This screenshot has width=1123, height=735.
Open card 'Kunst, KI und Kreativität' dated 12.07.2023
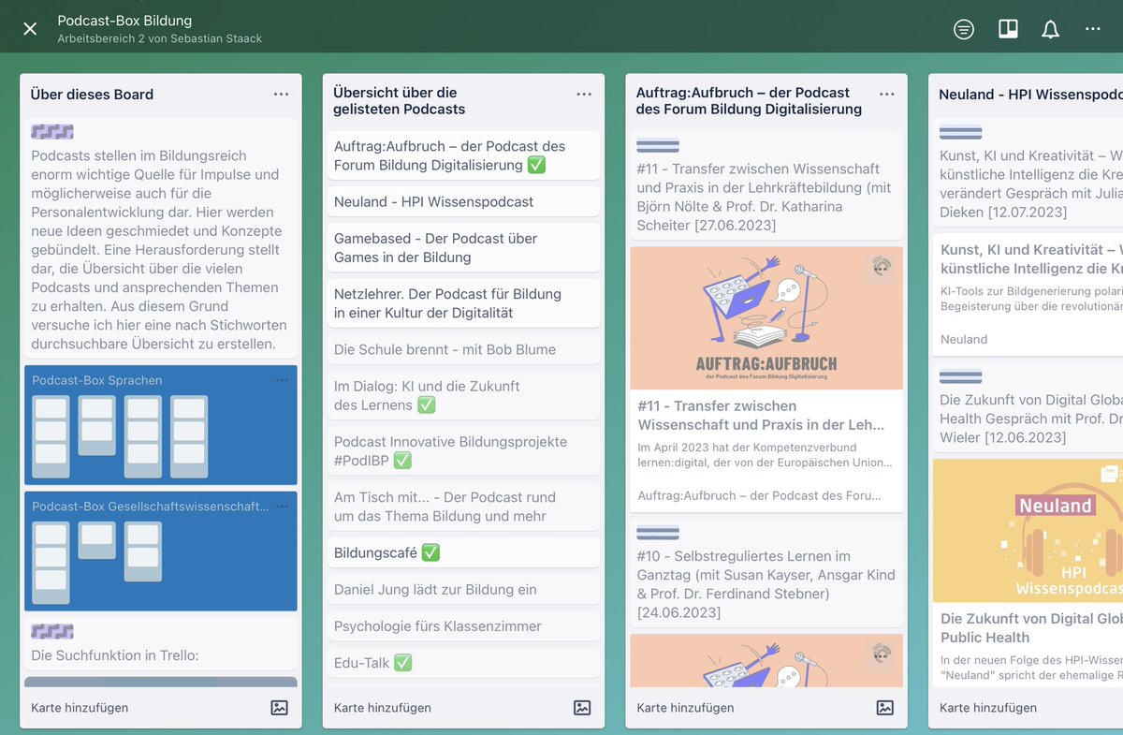coord(1028,172)
